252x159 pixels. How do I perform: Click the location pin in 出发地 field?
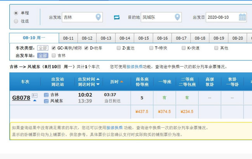pyautogui.click(x=98, y=17)
